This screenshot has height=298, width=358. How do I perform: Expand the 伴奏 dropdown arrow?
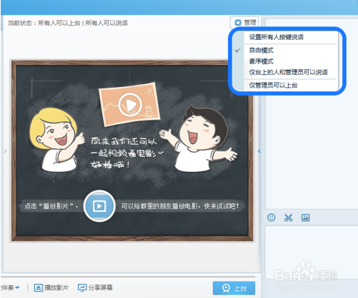tap(17, 288)
